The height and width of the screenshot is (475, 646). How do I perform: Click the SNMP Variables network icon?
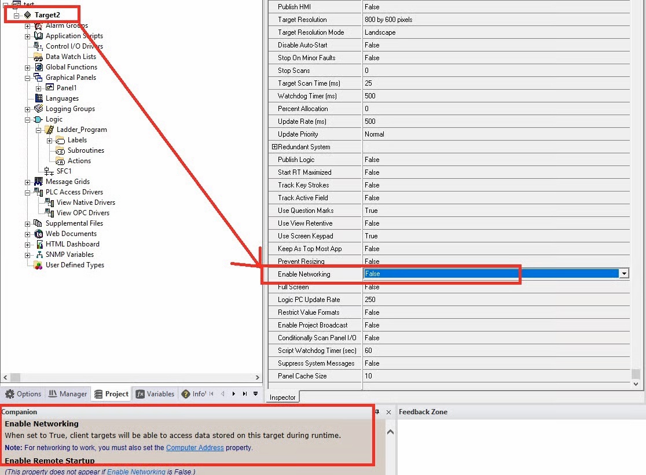39,255
